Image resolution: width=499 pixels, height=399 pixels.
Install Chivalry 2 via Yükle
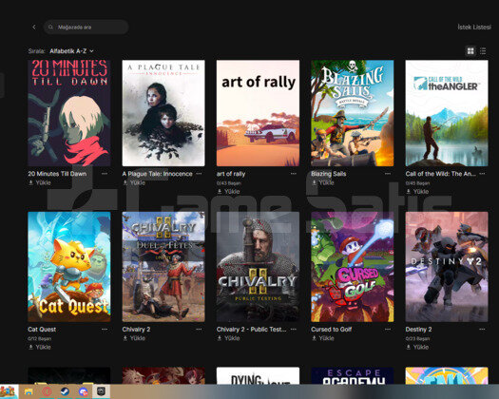(134, 338)
